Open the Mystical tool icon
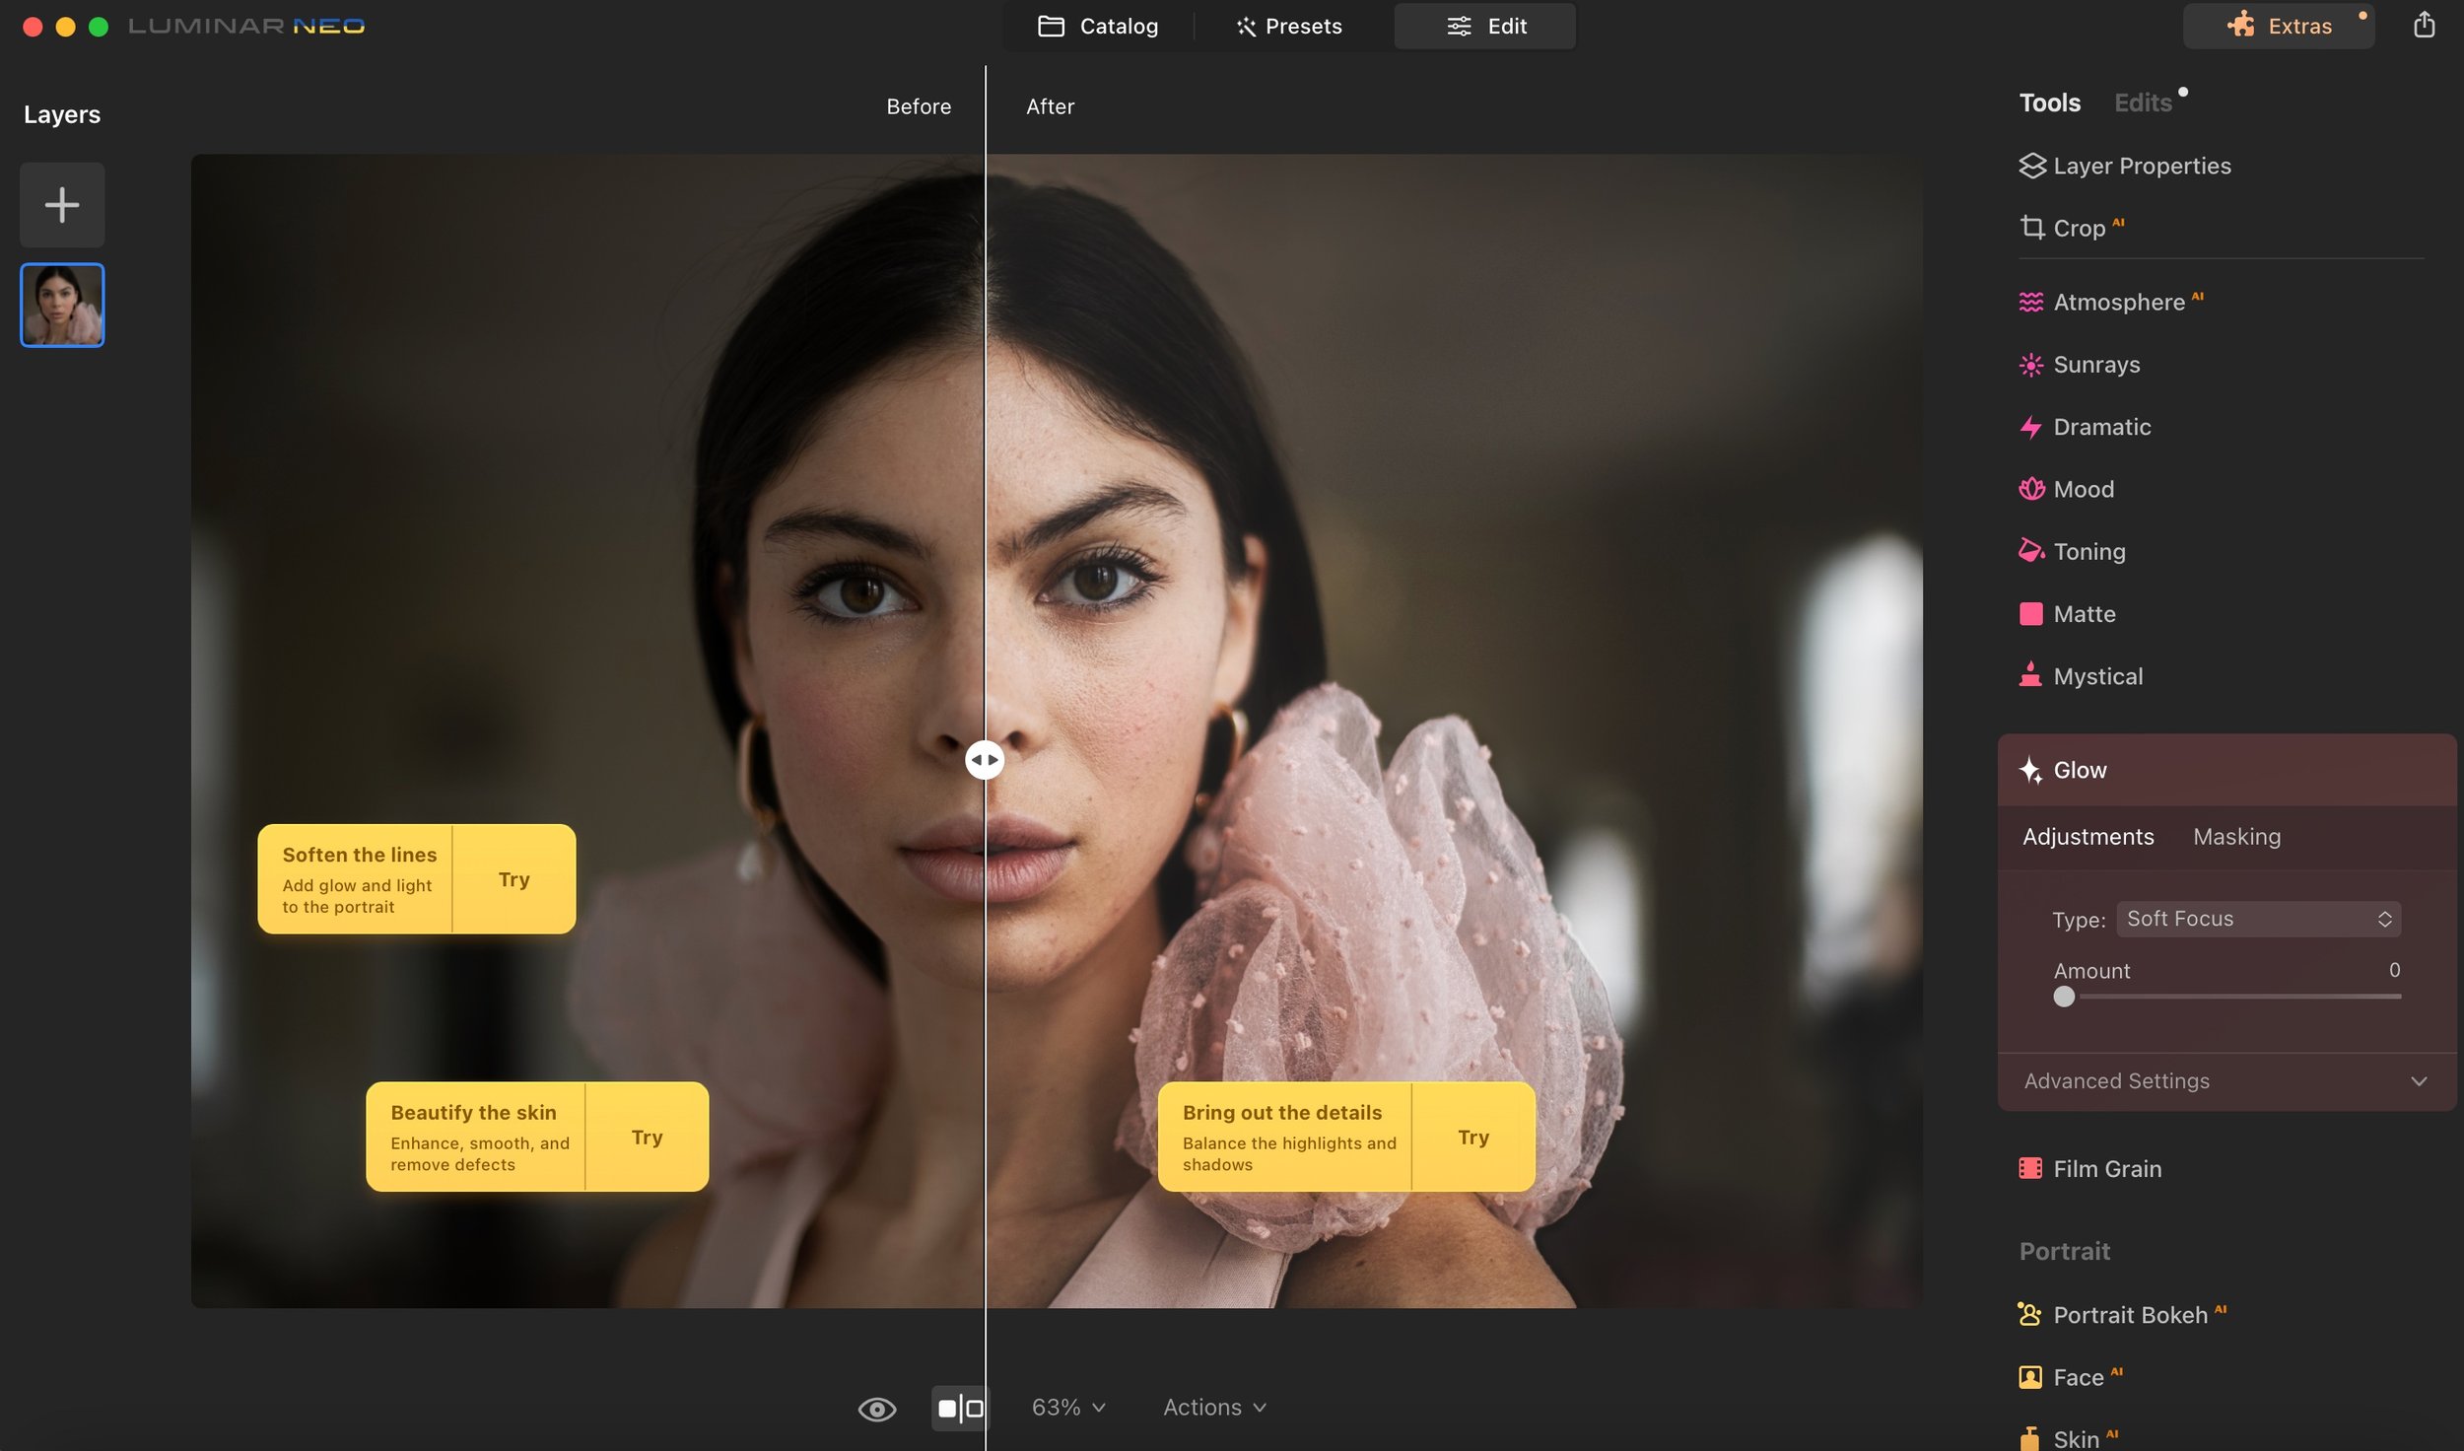Viewport: 2464px width, 1451px height. click(2030, 675)
